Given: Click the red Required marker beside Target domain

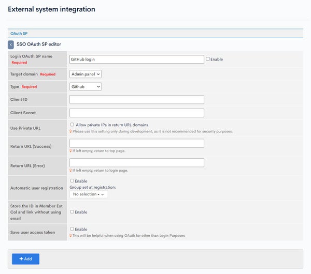Looking at the screenshot, I should [48, 74].
